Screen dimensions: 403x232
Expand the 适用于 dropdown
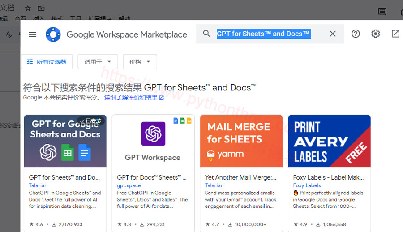98,61
